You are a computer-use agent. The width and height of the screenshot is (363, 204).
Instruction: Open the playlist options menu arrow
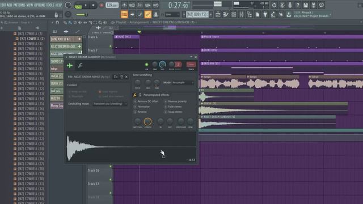(52, 23)
